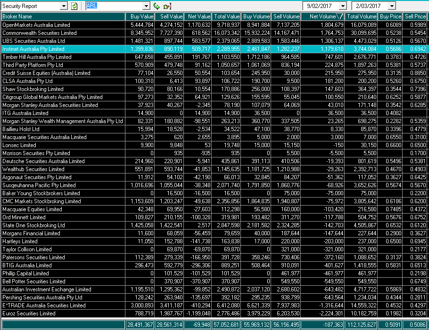The width and height of the screenshot is (429, 330).
Task: Select the Argonaut Securities Pty Limited row
Action: tap(214, 177)
